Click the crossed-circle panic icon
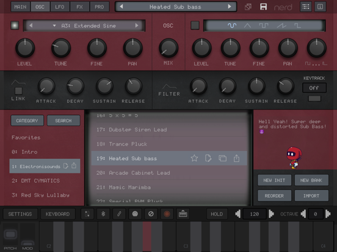Screen dimensions: 337x252 [x=151, y=214]
